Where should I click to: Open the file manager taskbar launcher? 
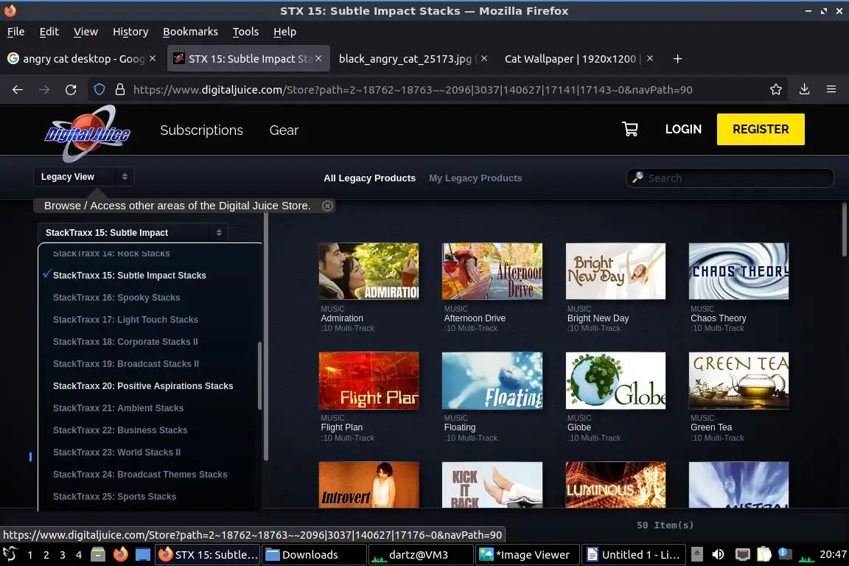[98, 554]
